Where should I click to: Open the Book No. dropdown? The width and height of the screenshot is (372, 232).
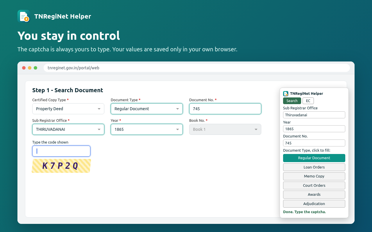coord(225,129)
